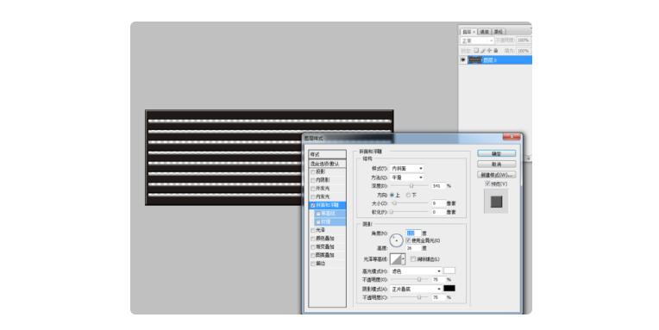Enable Pattern Overlay (图案叠加) checkbox

[313, 255]
